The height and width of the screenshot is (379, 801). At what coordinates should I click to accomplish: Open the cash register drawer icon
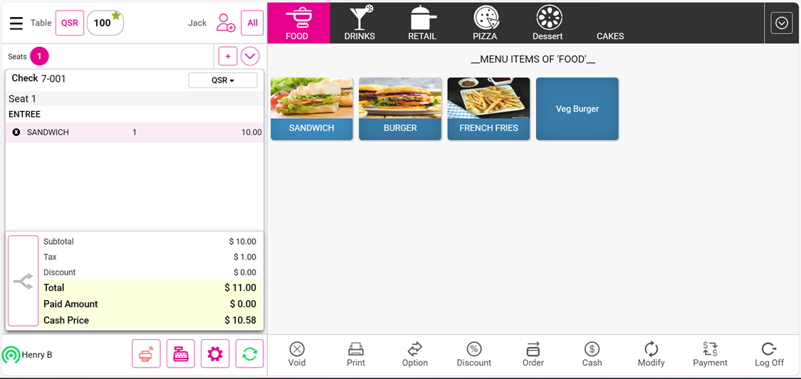tap(181, 353)
